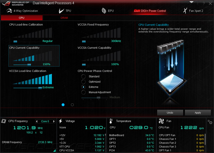Image resolution: width=214 pixels, height=153 pixels.
Task: Click the CPU Current Capability bar graph
Action: pyautogui.click(x=32, y=56)
